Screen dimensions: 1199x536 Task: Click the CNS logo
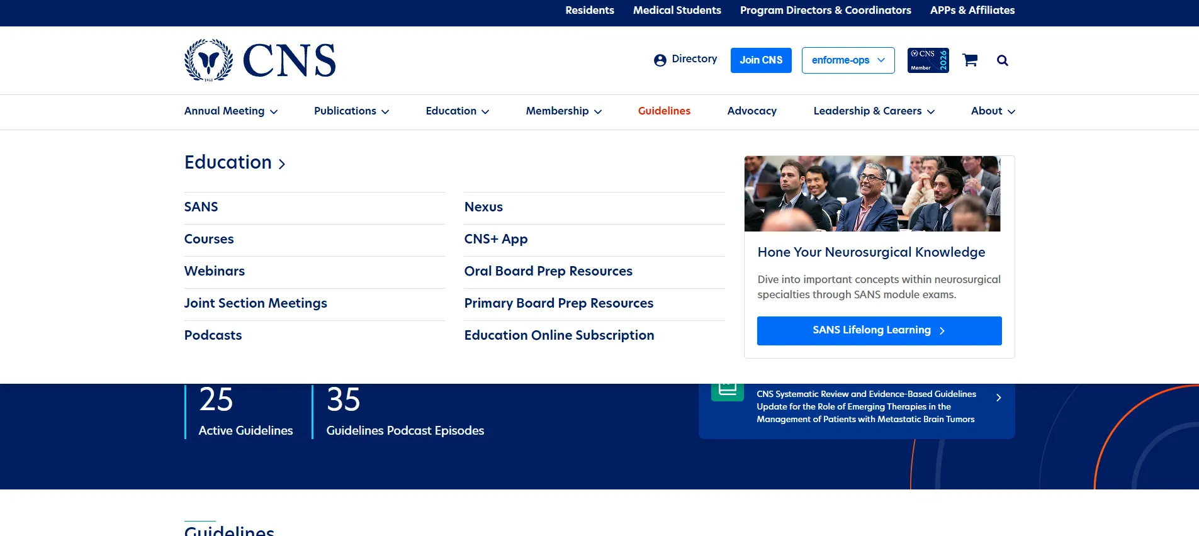260,60
